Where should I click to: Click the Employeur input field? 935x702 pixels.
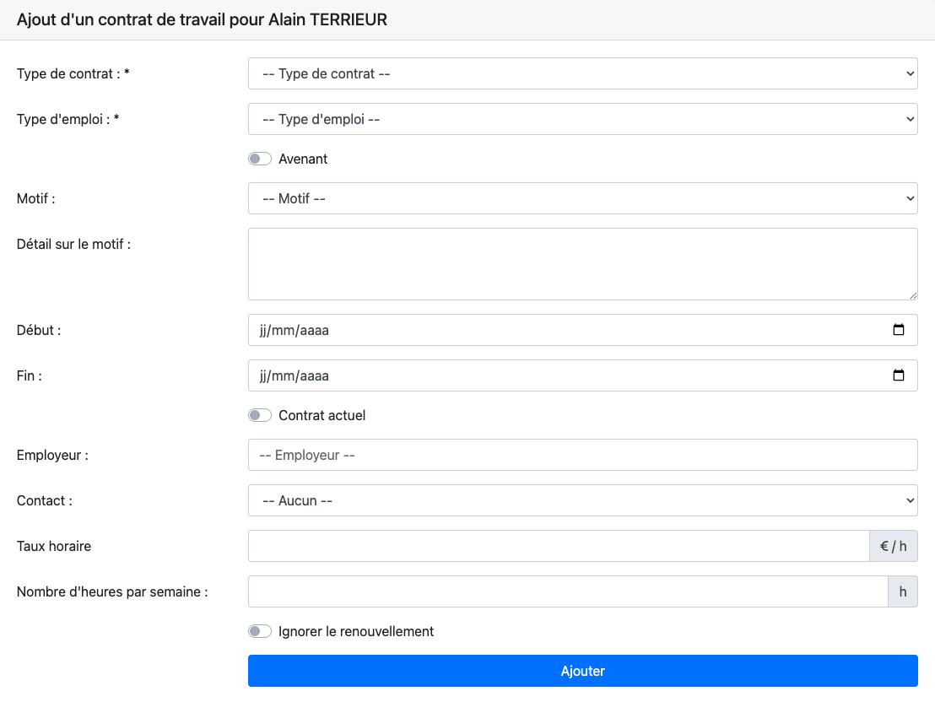click(582, 455)
